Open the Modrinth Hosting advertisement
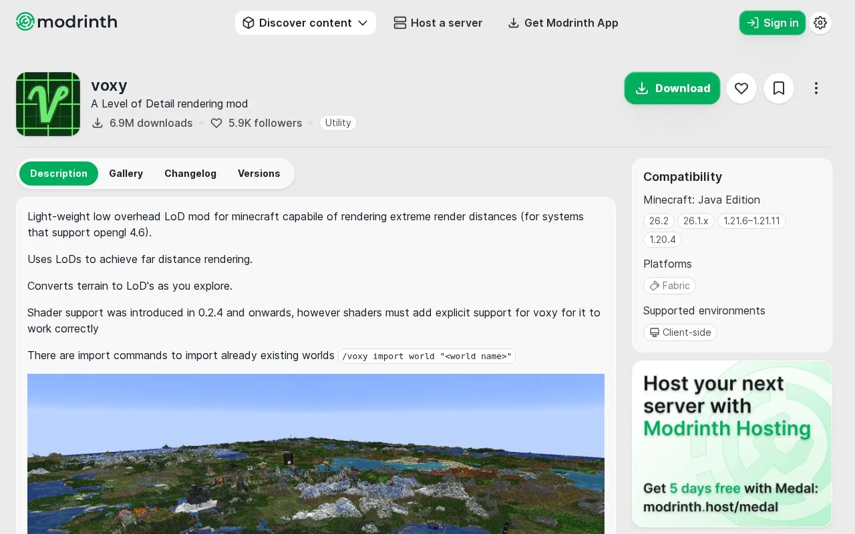Screen dimensions: 855x534 coord(732,444)
